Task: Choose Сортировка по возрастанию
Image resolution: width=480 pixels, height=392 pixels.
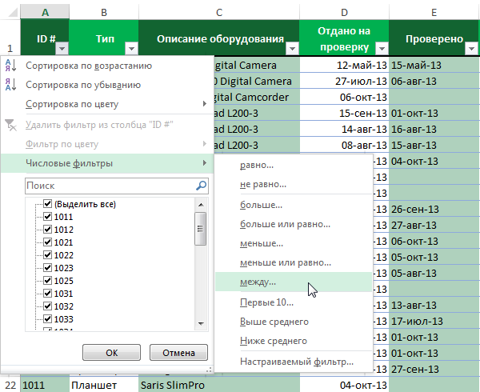Action: pyautogui.click(x=107, y=66)
